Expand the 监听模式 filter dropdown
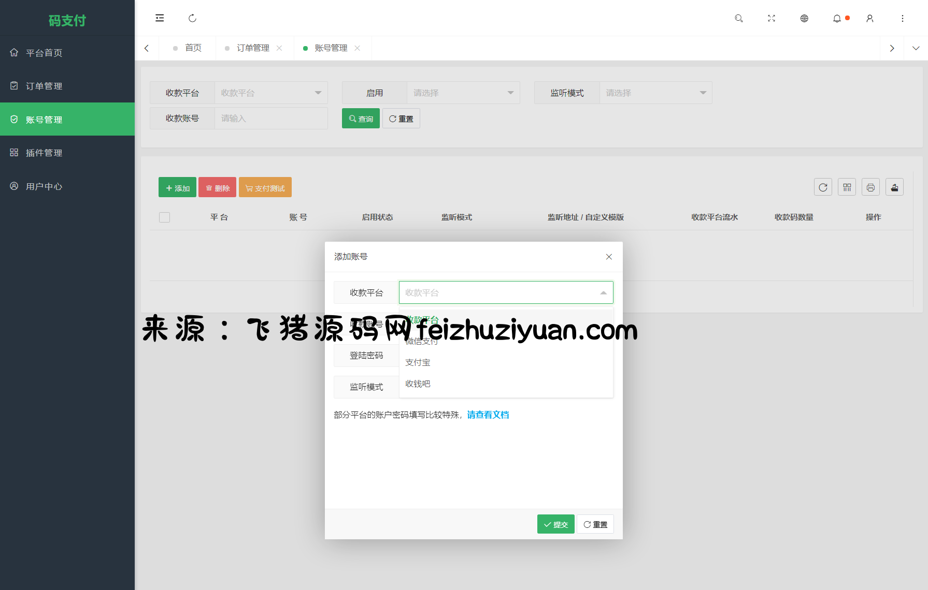928x590 pixels. (655, 93)
